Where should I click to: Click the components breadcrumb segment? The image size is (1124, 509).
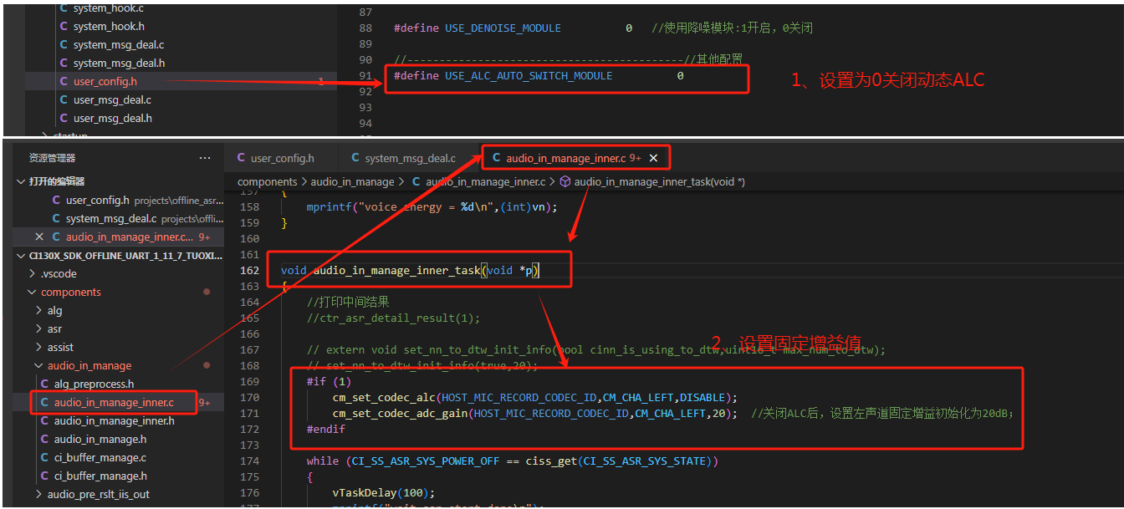click(x=267, y=181)
